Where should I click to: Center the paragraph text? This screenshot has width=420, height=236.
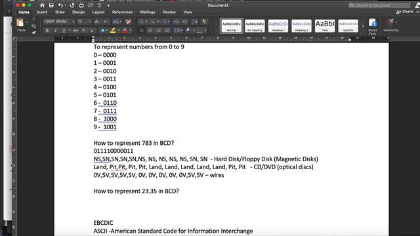pyautogui.click(x=150, y=31)
